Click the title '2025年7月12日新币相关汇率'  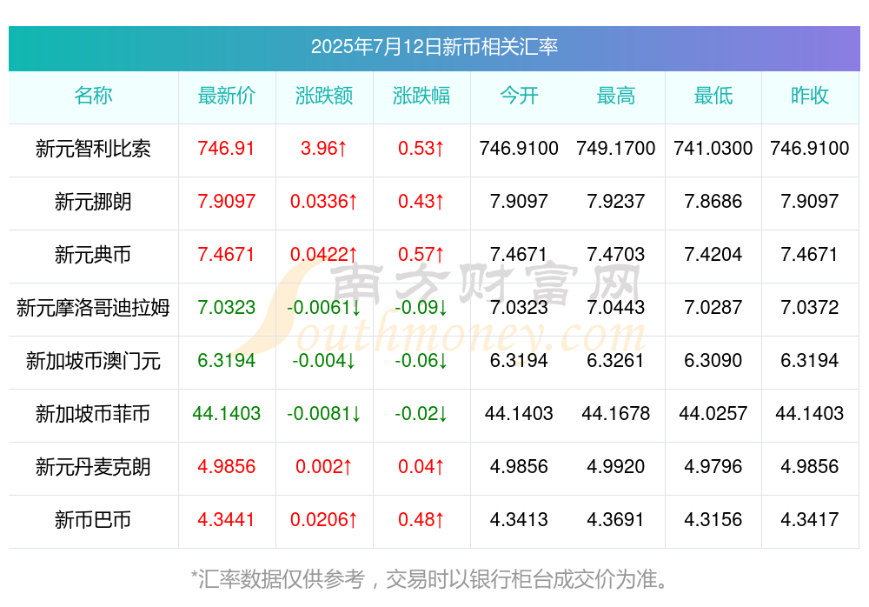point(434,47)
